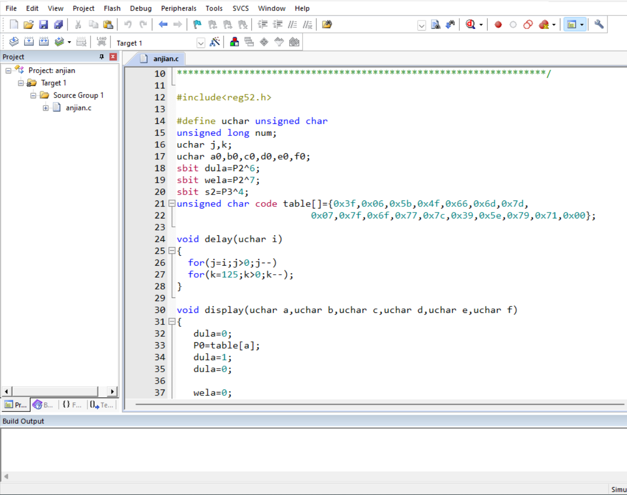The image size is (627, 495).
Task: Open the Peripherals menu
Action: 178,8
